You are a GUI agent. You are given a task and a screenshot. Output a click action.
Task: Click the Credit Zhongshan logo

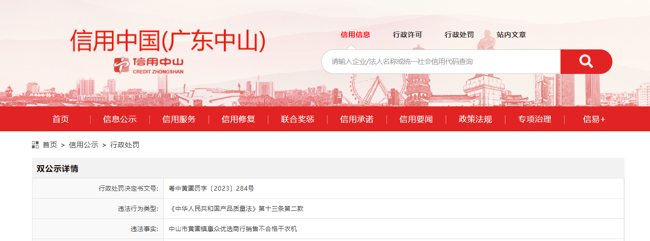tap(149, 65)
